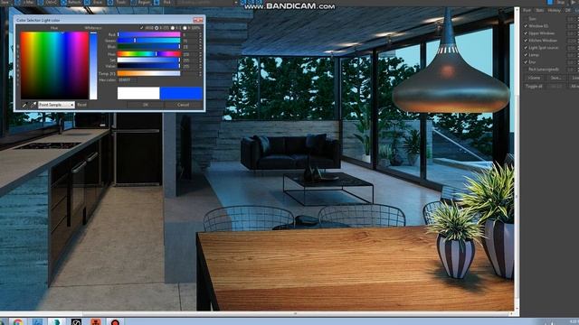The height and width of the screenshot is (325, 579).
Task: Click the Refresh toolbar button
Action: (x=71, y=2)
